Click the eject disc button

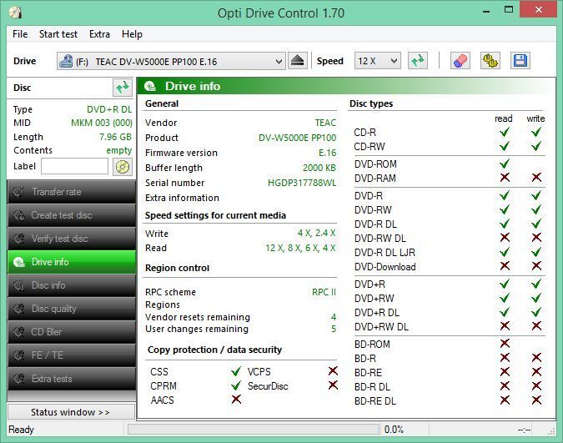tap(297, 61)
